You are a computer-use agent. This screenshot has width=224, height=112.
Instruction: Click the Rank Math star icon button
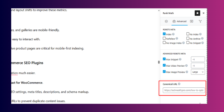[197, 13]
